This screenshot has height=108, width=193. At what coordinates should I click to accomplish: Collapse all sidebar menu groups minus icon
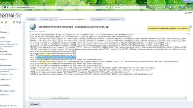point(17,22)
